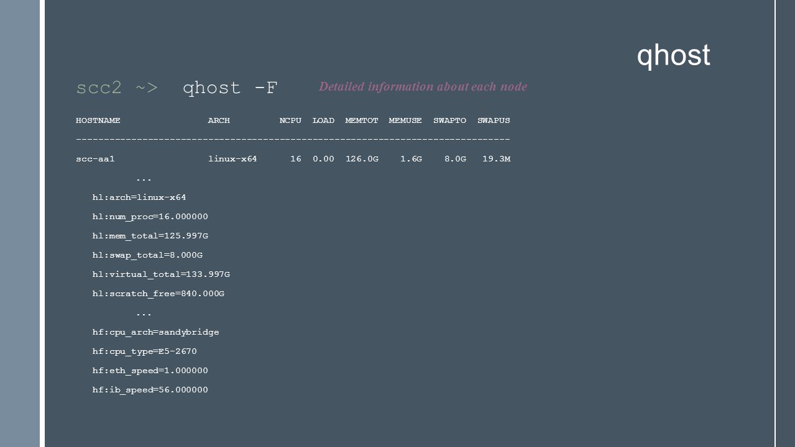Click line 'hf:cpu_arch=sandybridge'
This screenshot has height=447, width=795.
click(x=155, y=332)
